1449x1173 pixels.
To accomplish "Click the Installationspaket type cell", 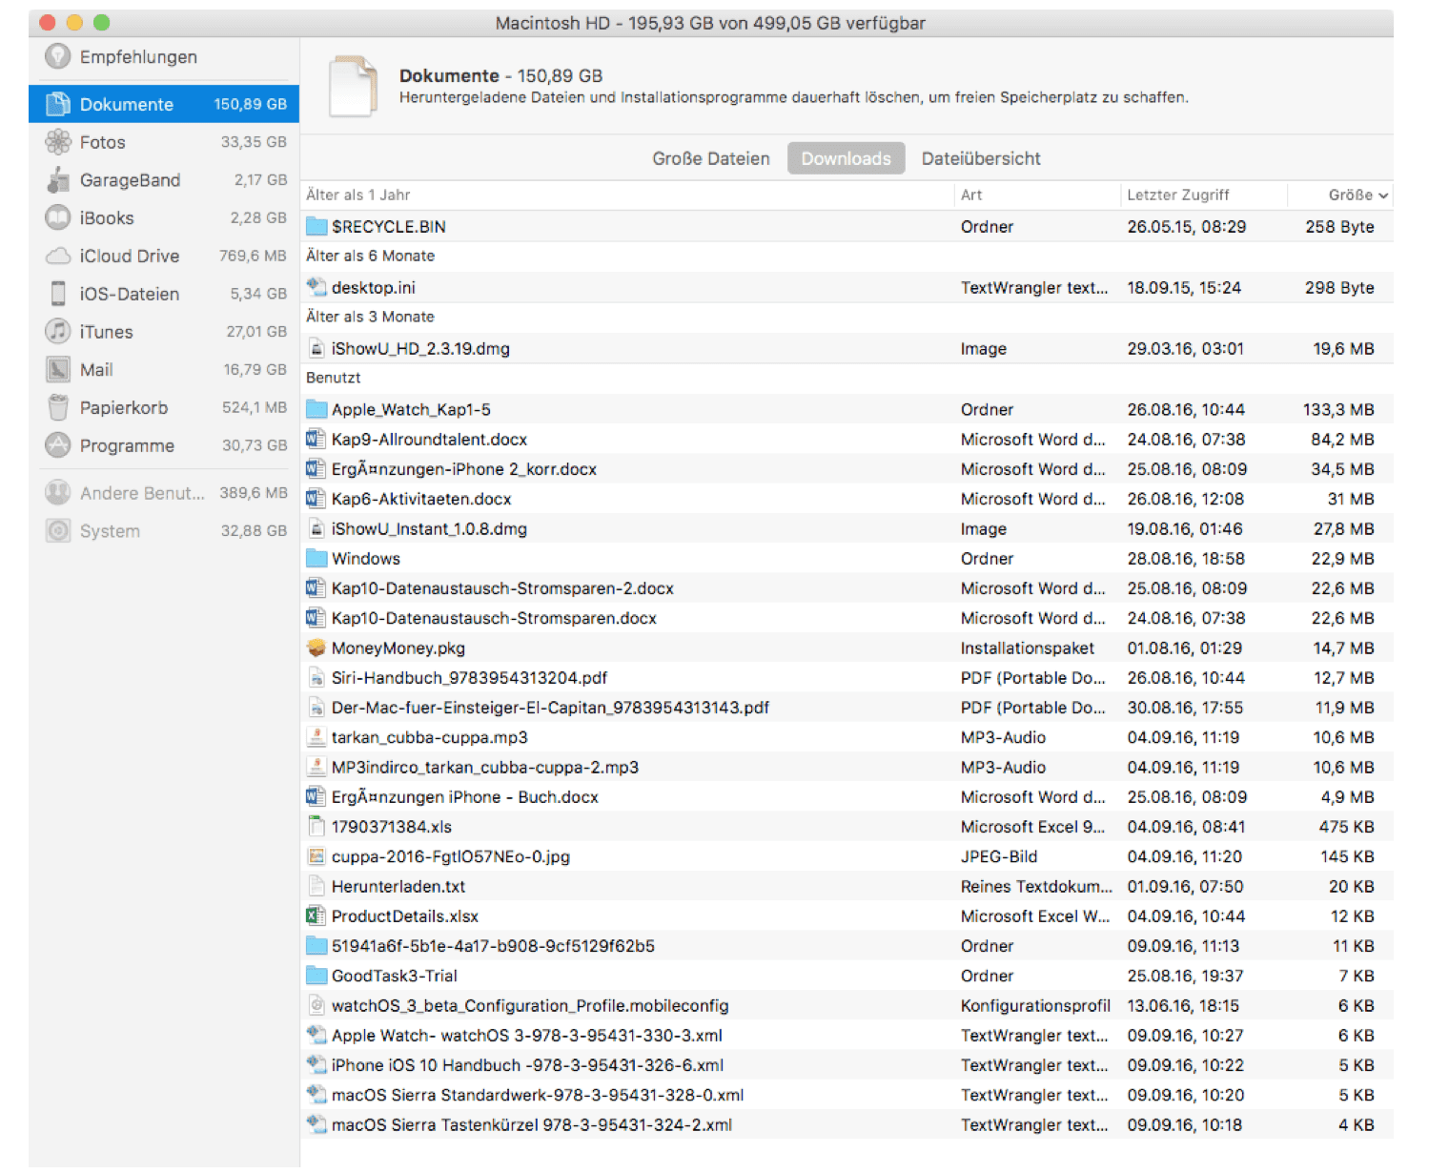I will [x=1028, y=648].
